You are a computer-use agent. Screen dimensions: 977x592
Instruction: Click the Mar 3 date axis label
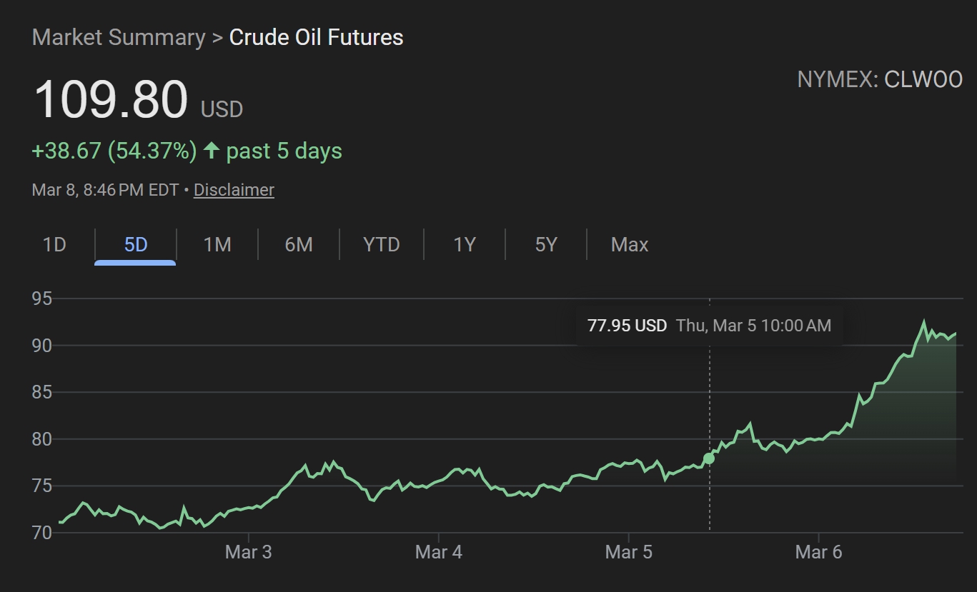point(248,552)
